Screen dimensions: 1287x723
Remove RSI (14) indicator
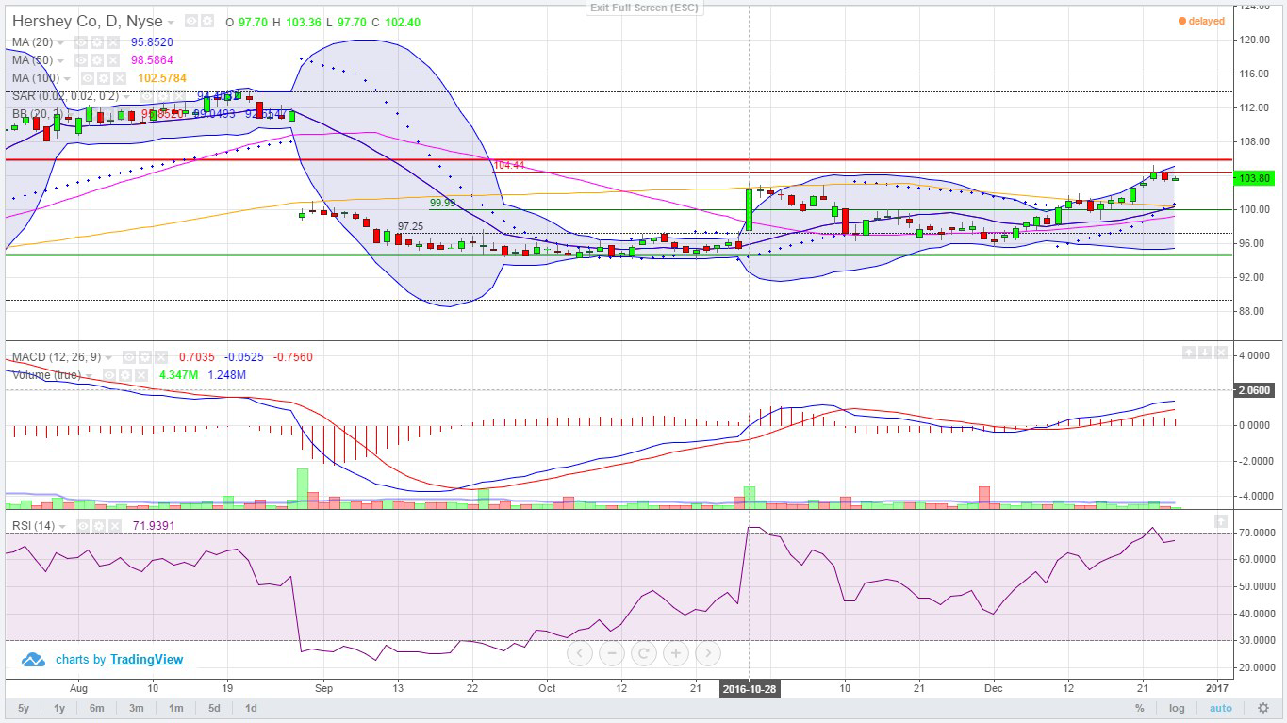pos(115,526)
